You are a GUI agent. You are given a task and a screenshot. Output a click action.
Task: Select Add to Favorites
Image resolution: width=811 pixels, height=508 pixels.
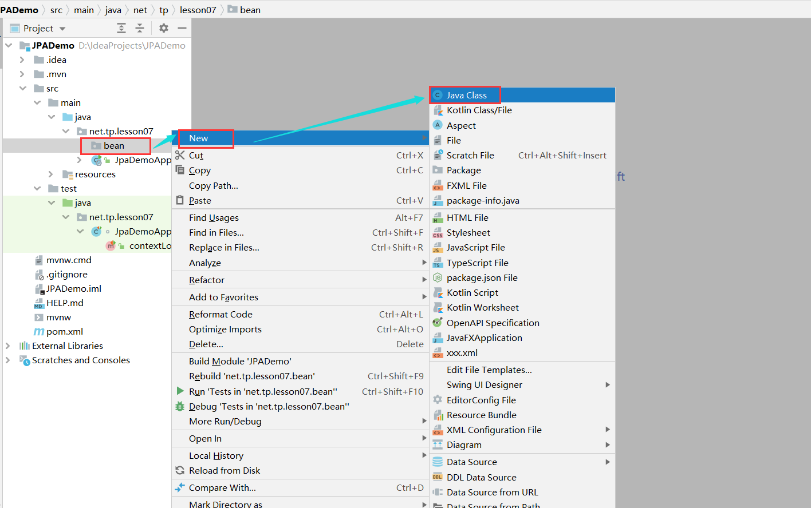click(x=300, y=297)
